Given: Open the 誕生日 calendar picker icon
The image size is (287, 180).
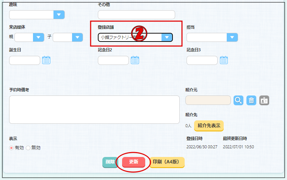Looking at the screenshot, I should [46, 60].
